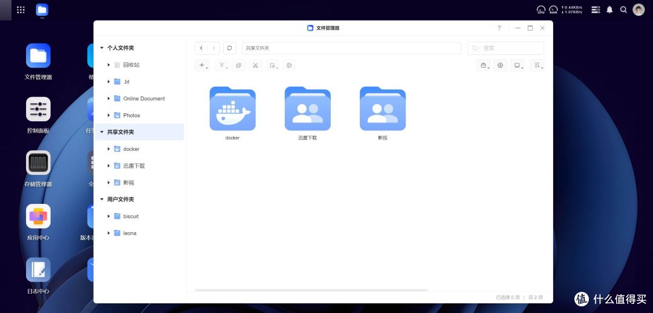The height and width of the screenshot is (313, 653).
Task: Click the 搜索 search box
Action: (505, 48)
